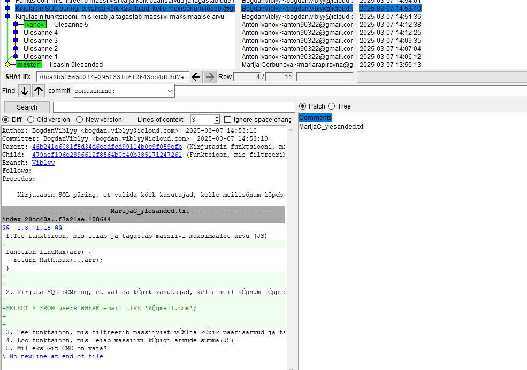Click the SHA1 ID text field
The height and width of the screenshot is (370, 527).
(112, 77)
